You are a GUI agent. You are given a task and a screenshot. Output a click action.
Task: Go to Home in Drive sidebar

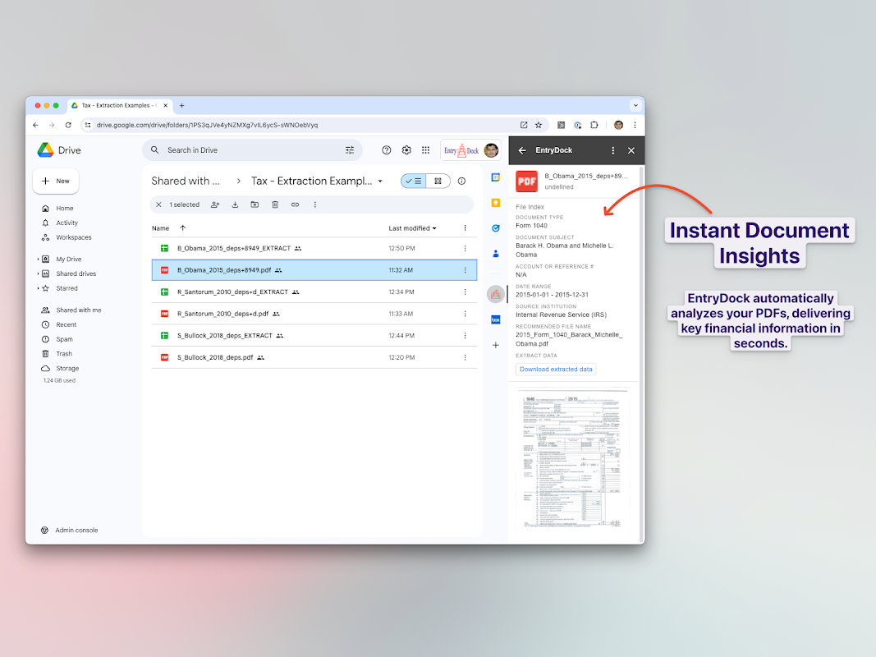(x=65, y=209)
